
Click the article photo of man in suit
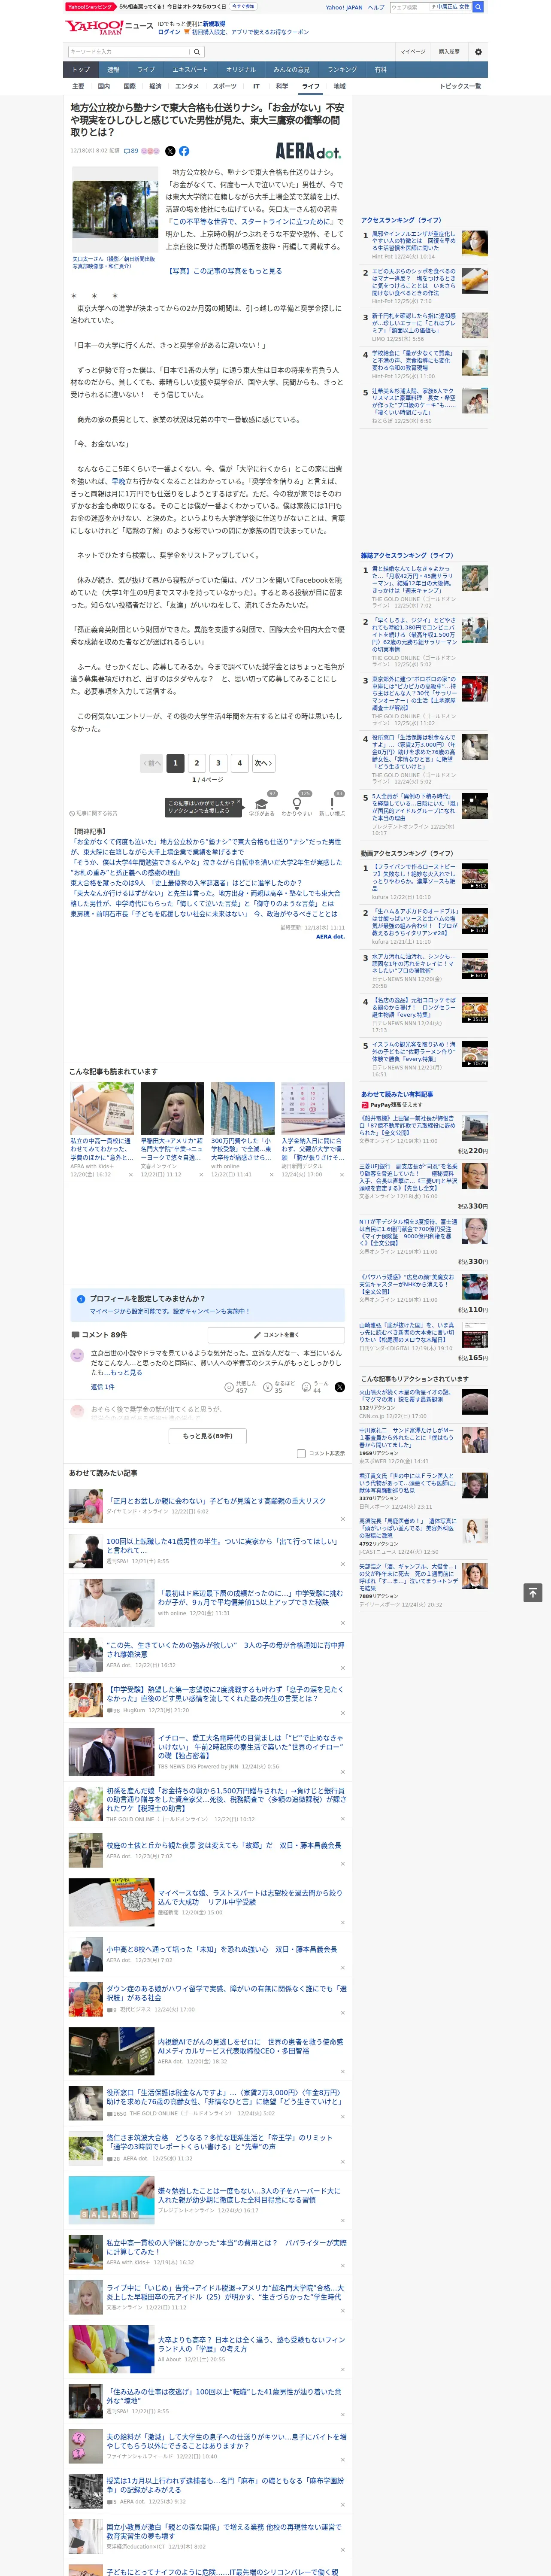click(116, 209)
